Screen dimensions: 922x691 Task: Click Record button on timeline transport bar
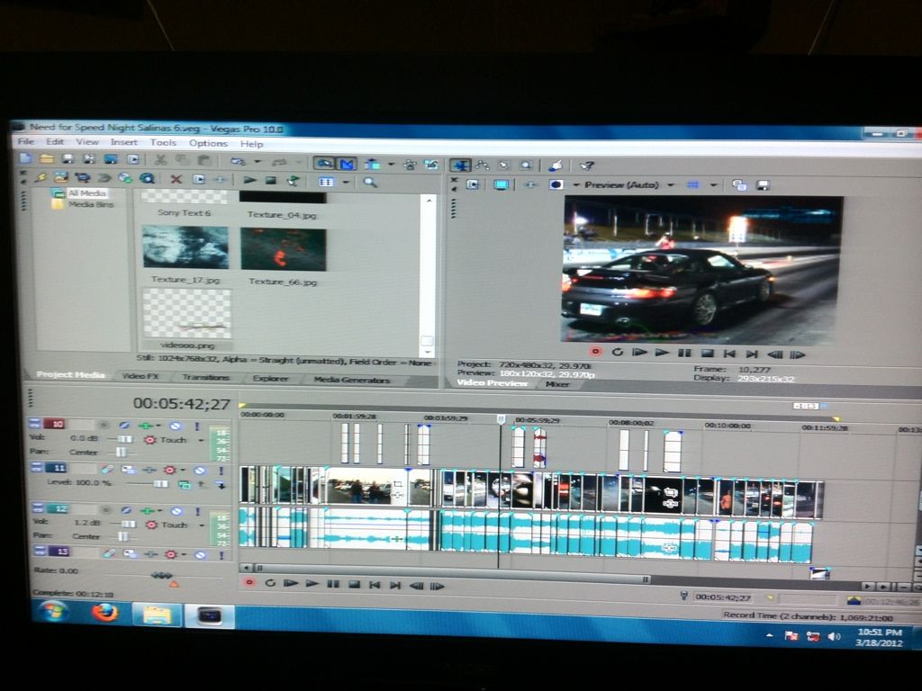pos(249,582)
